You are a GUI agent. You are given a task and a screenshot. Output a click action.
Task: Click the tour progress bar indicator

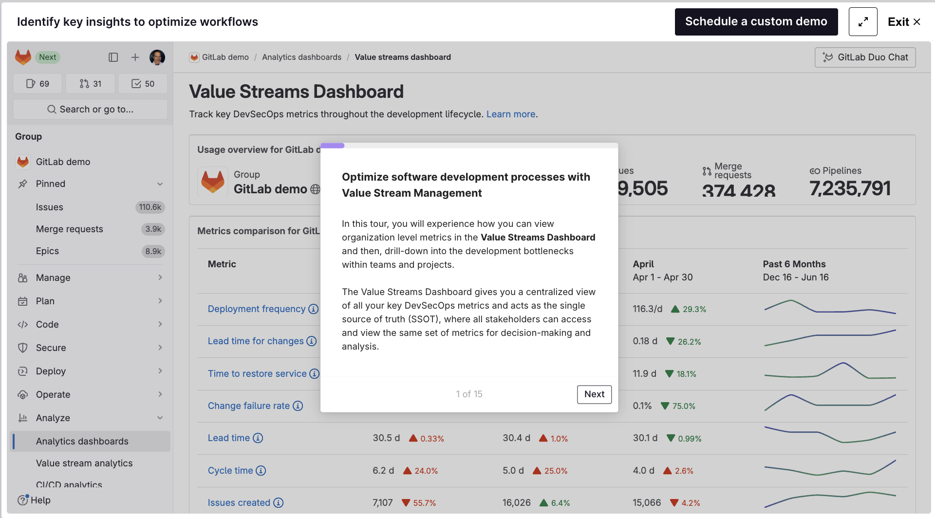point(333,146)
